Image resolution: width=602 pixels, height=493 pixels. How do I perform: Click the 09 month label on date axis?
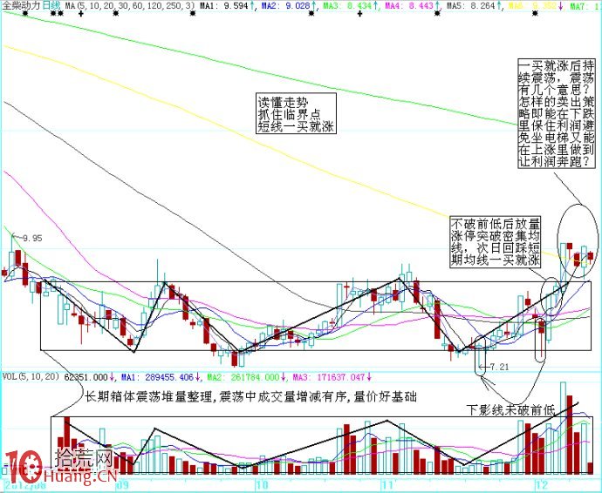click(x=123, y=484)
